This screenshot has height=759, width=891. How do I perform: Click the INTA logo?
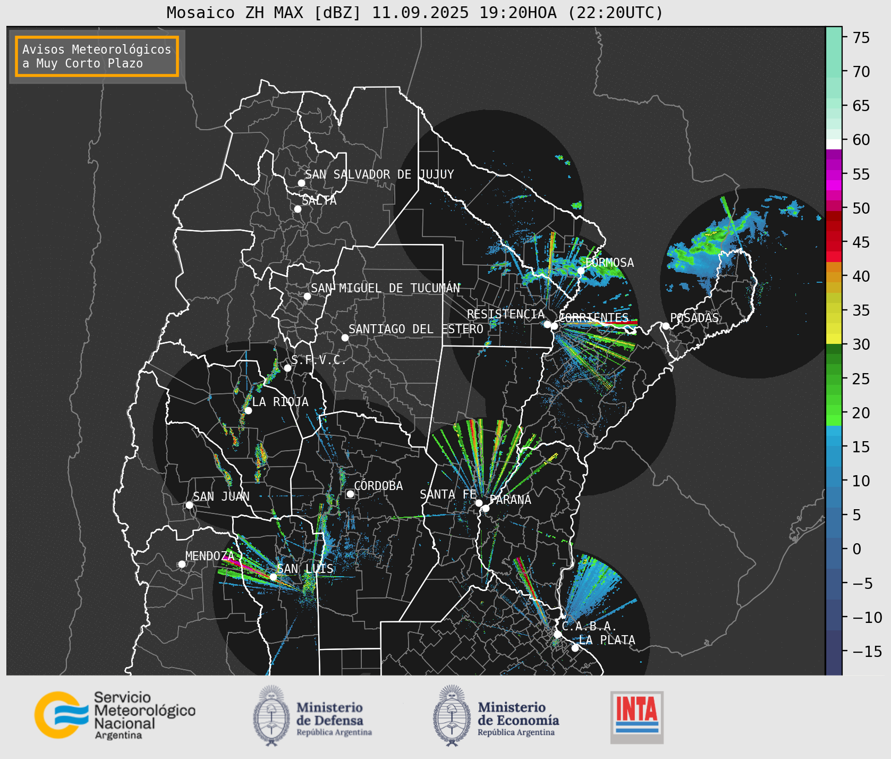click(637, 717)
